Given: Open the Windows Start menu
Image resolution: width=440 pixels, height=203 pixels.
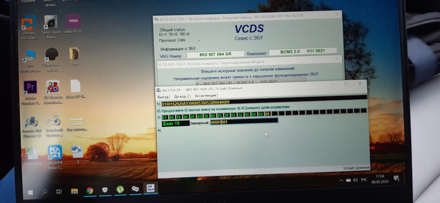Looking at the screenshot, I should 30,192.
